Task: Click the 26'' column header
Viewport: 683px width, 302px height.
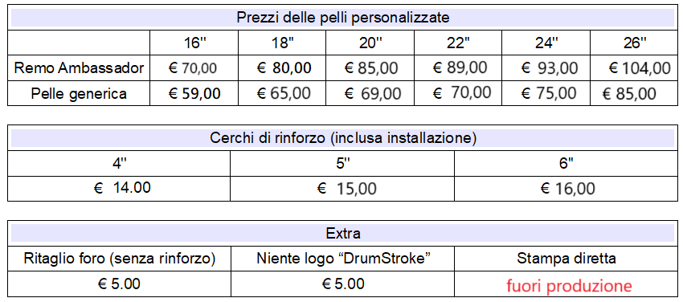Action: tap(635, 43)
